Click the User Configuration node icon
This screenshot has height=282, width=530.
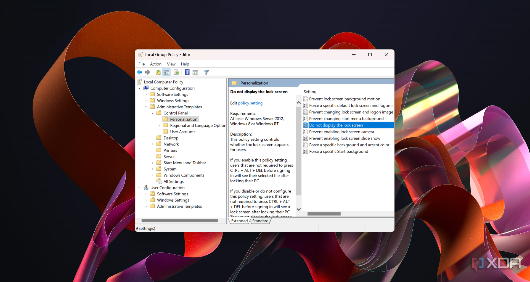146,188
